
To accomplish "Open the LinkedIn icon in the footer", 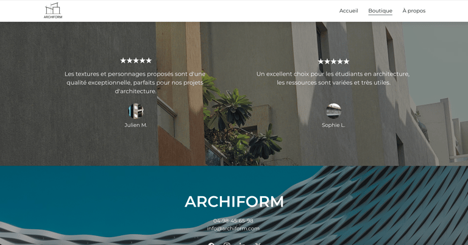I will [x=243, y=244].
